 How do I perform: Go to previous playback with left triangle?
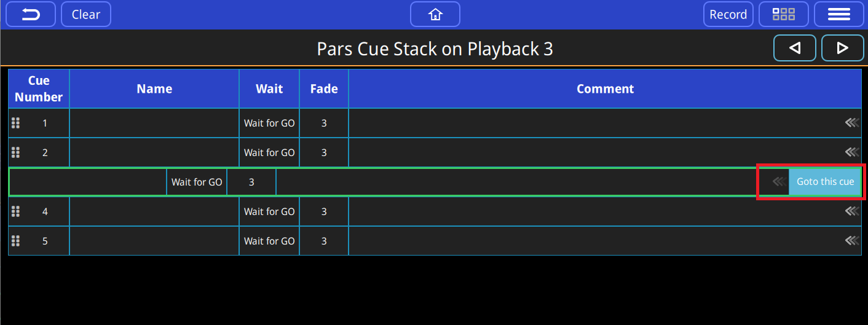pyautogui.click(x=794, y=48)
